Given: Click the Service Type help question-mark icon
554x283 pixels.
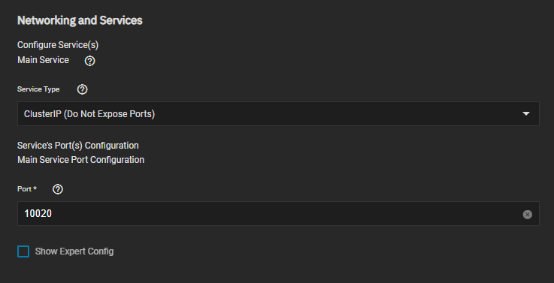Looking at the screenshot, I should coord(83,89).
